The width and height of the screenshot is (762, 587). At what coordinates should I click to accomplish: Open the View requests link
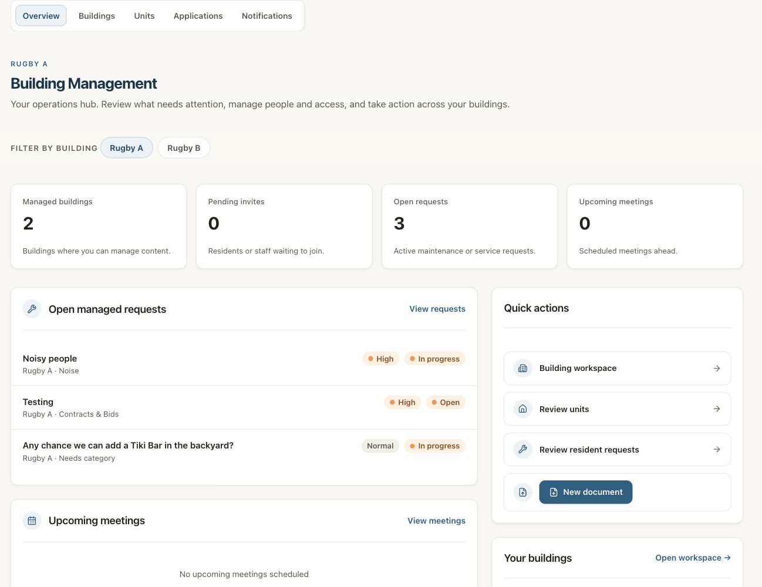[x=437, y=309]
